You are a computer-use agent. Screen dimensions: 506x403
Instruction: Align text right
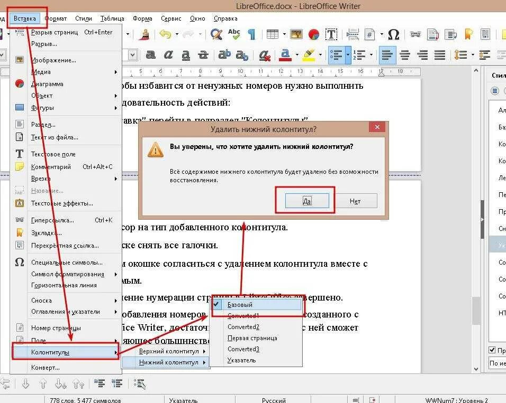click(x=422, y=55)
